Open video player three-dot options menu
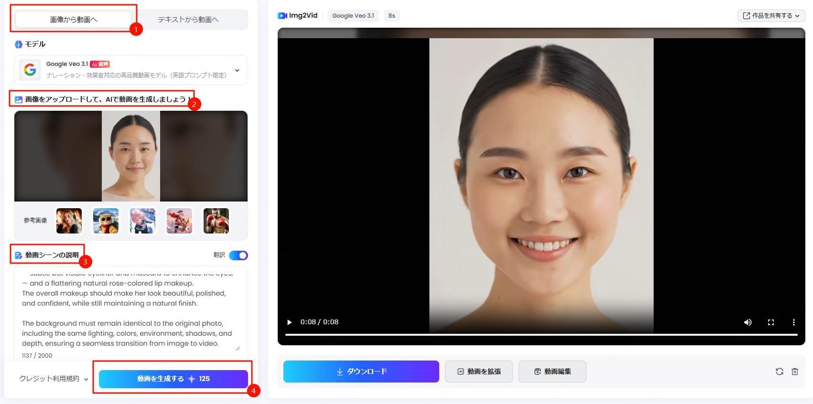 click(793, 322)
